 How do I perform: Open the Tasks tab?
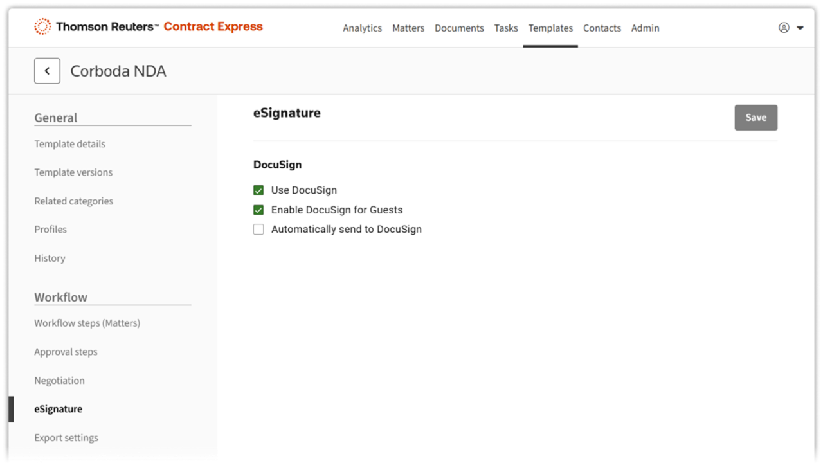coord(506,28)
